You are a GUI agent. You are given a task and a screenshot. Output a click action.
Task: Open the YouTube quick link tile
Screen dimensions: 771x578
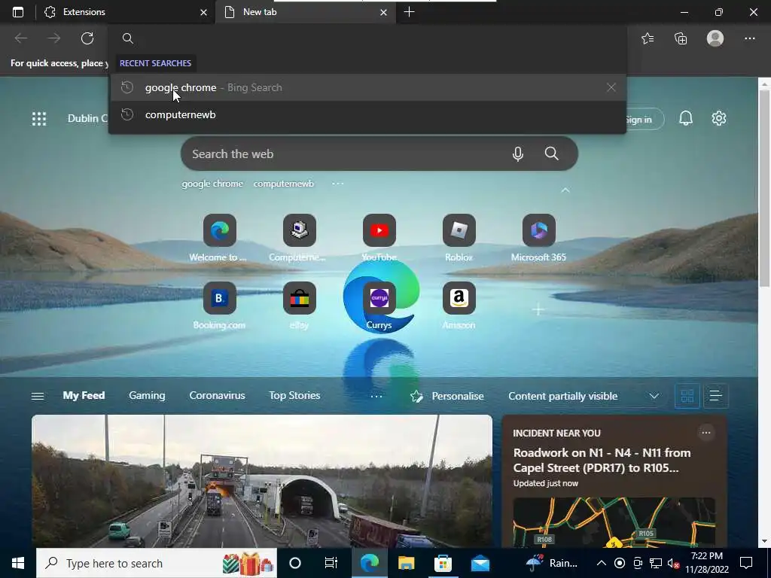click(x=379, y=238)
